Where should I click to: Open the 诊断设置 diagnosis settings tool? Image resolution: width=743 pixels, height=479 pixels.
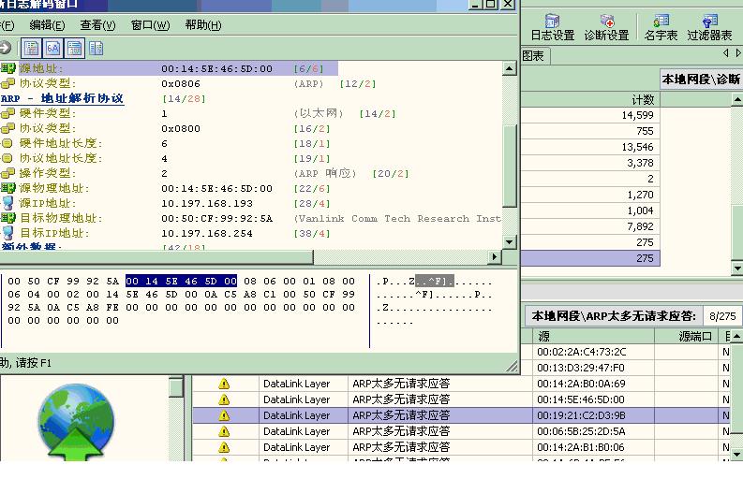pyautogui.click(x=606, y=27)
